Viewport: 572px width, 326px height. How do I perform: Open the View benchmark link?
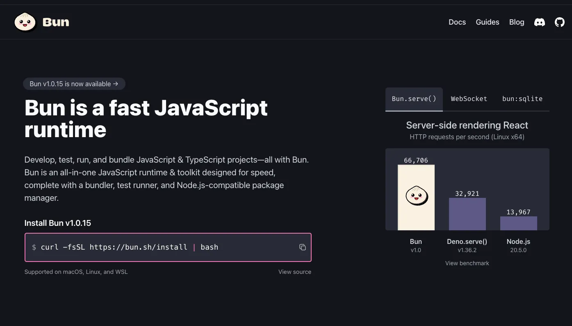tap(467, 263)
